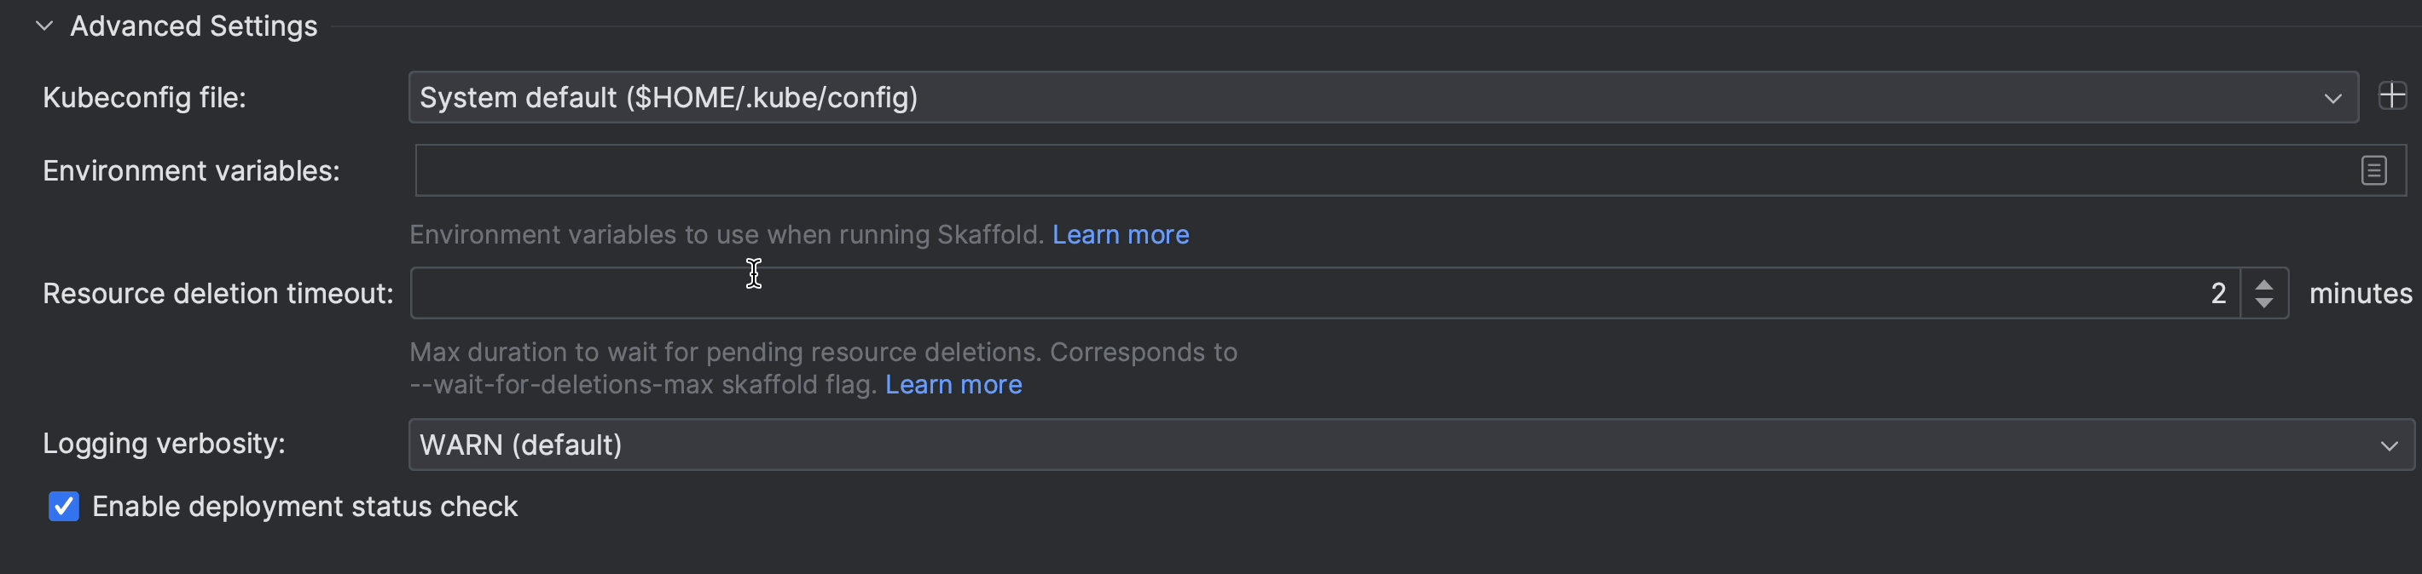Click the Logging verbosity dropdown chevron
The width and height of the screenshot is (2422, 574).
point(2388,445)
